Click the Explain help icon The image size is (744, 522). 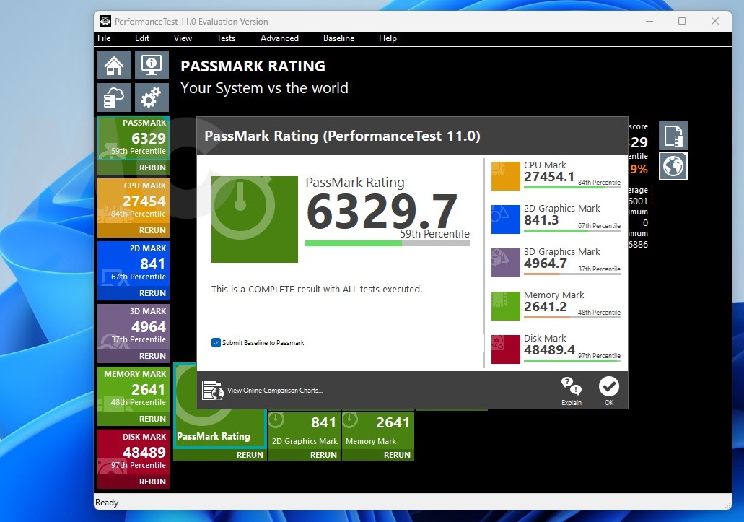point(571,391)
